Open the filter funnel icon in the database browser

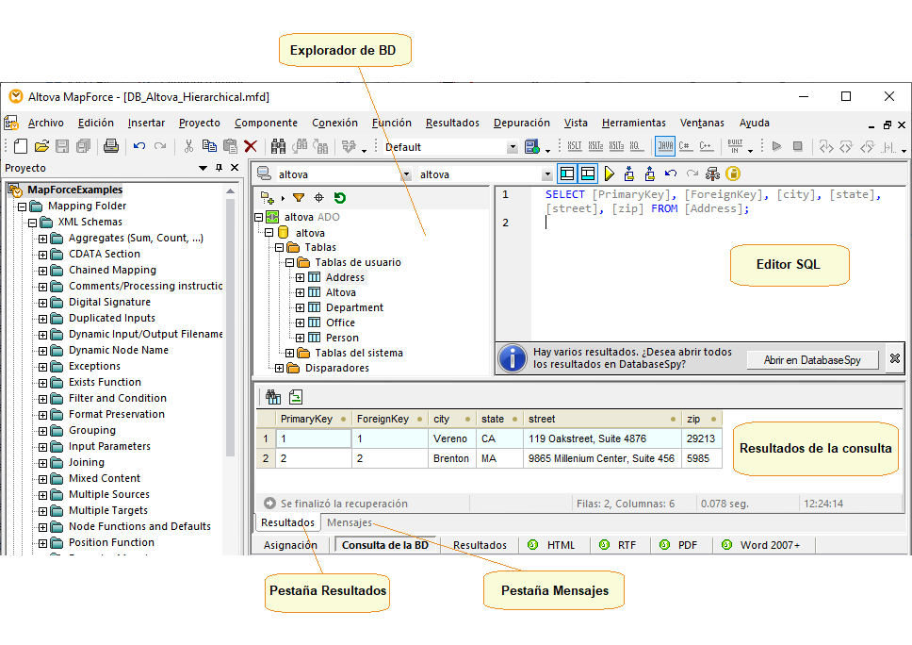tap(300, 198)
